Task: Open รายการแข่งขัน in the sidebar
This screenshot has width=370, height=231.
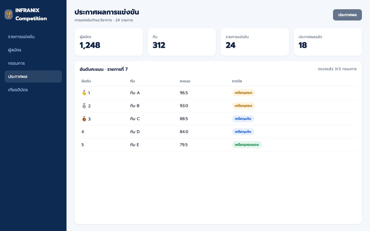Action: (33, 37)
